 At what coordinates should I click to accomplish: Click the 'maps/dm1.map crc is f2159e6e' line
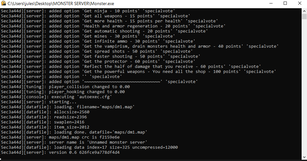pyautogui.click(x=60, y=137)
